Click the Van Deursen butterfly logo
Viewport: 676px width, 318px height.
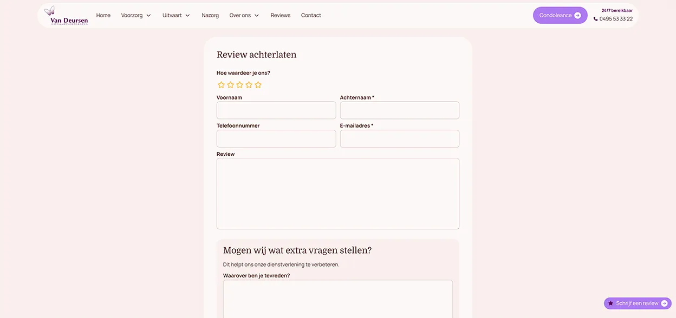66,15
